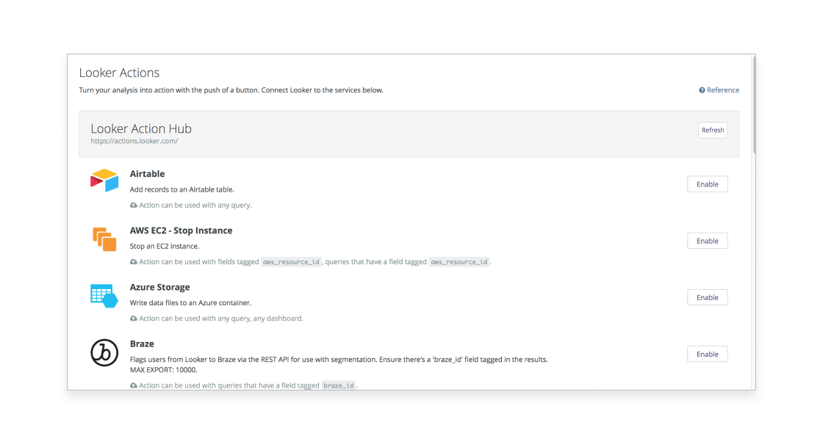Click the Braze logo icon
The width and height of the screenshot is (823, 444).
pos(104,353)
